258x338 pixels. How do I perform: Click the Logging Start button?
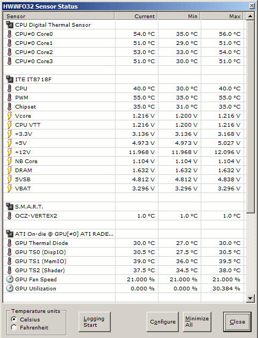pyautogui.click(x=95, y=322)
